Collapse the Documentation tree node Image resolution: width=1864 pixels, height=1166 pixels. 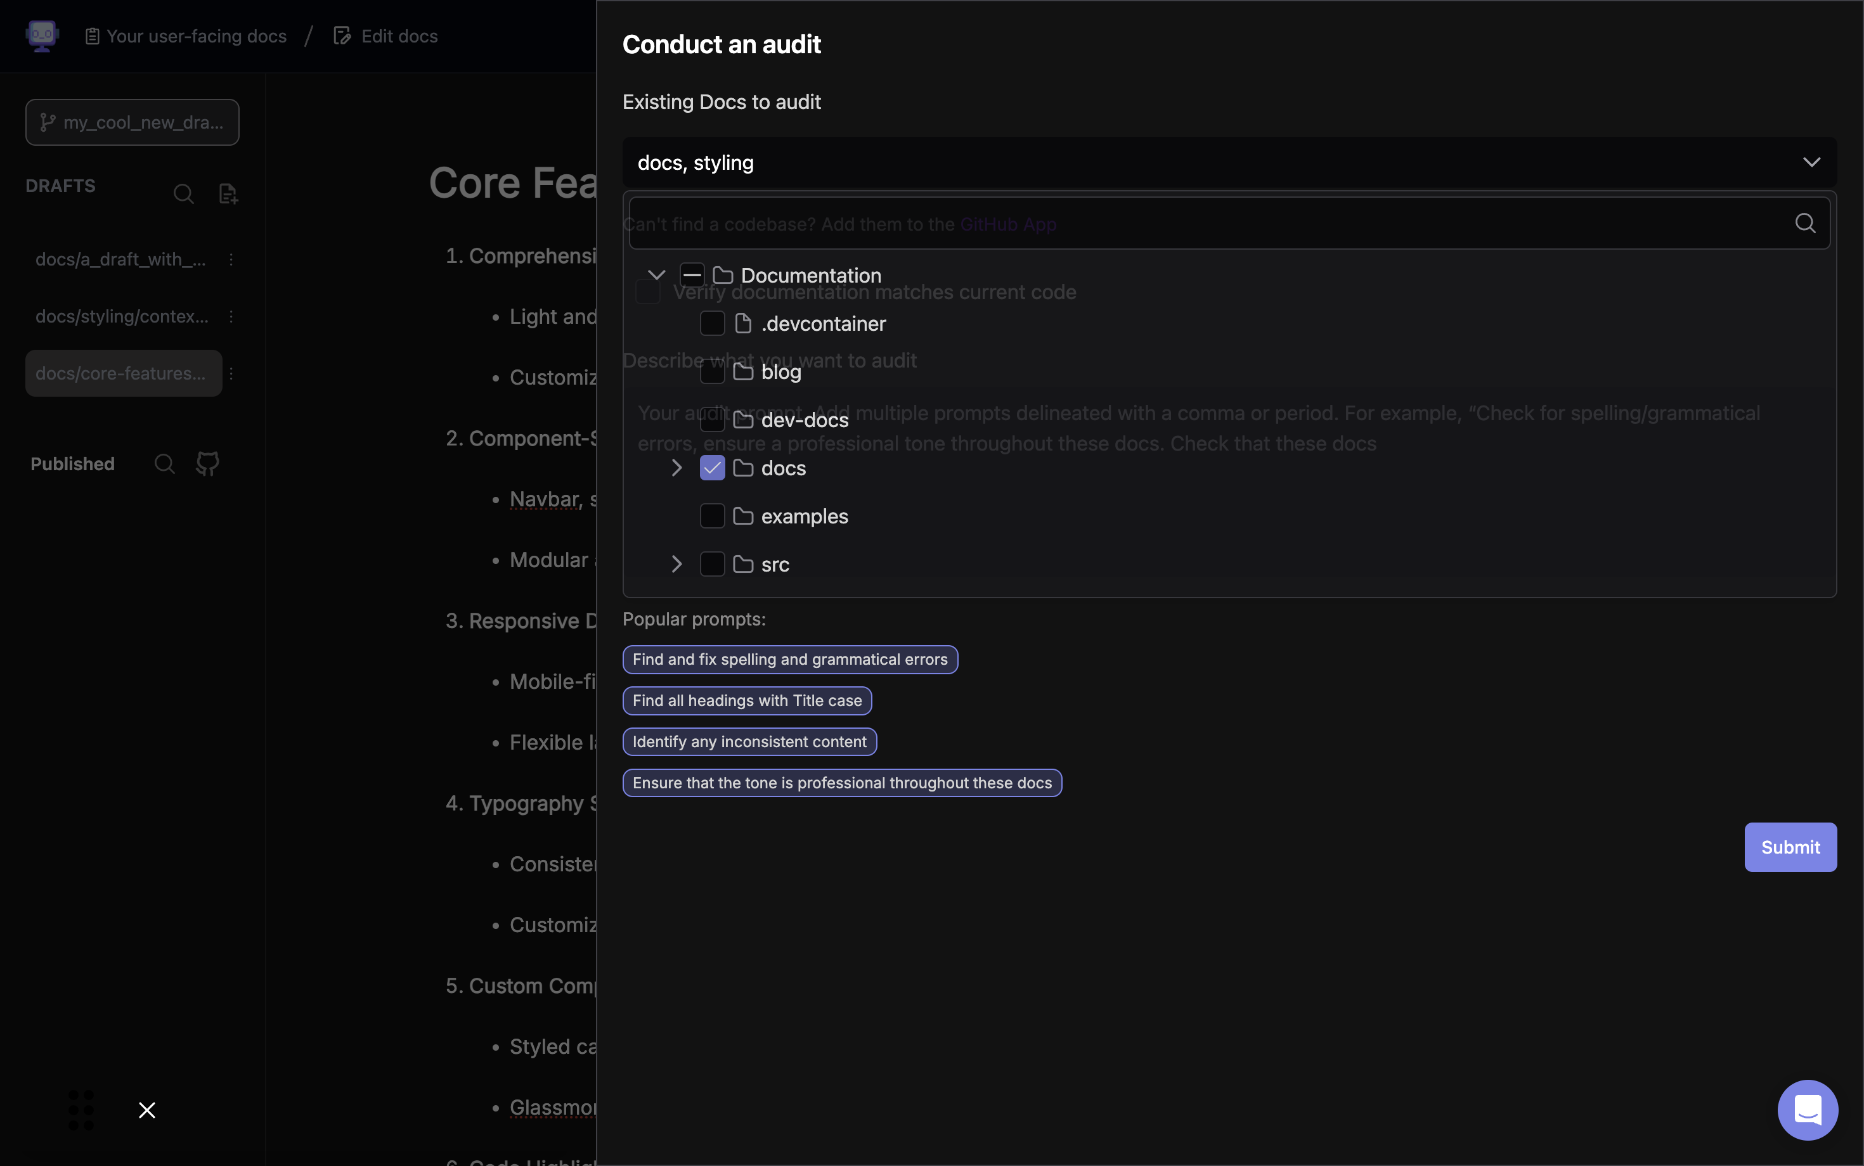coord(657,275)
